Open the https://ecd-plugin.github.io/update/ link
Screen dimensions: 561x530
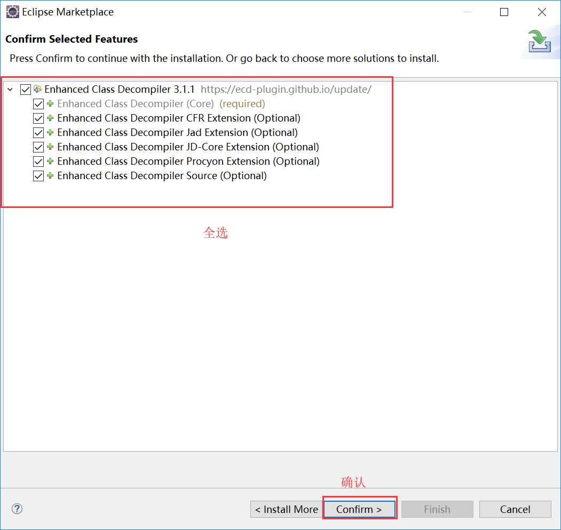click(286, 90)
